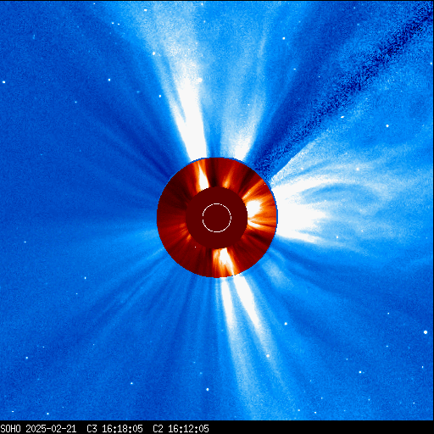Select the orange streamer at bottom of C2 ring
This screenshot has width=434, height=434.
click(223, 262)
